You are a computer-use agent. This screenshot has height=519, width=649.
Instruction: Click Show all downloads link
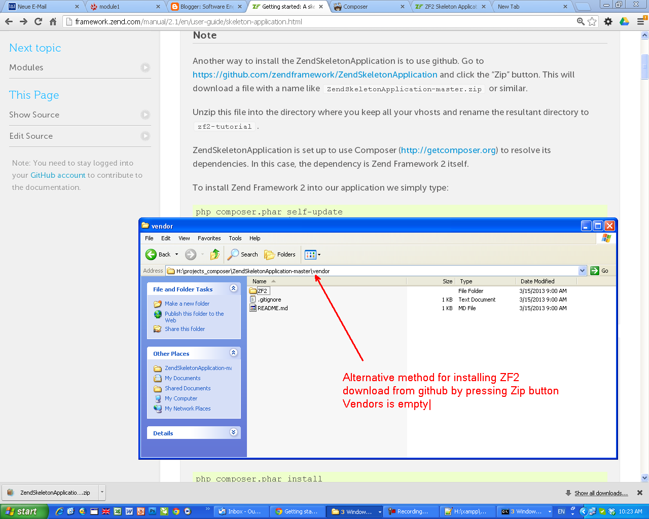coord(601,493)
